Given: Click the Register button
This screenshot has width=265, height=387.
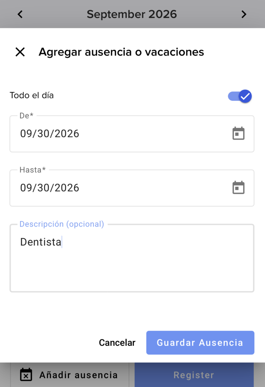Looking at the screenshot, I should [194, 374].
